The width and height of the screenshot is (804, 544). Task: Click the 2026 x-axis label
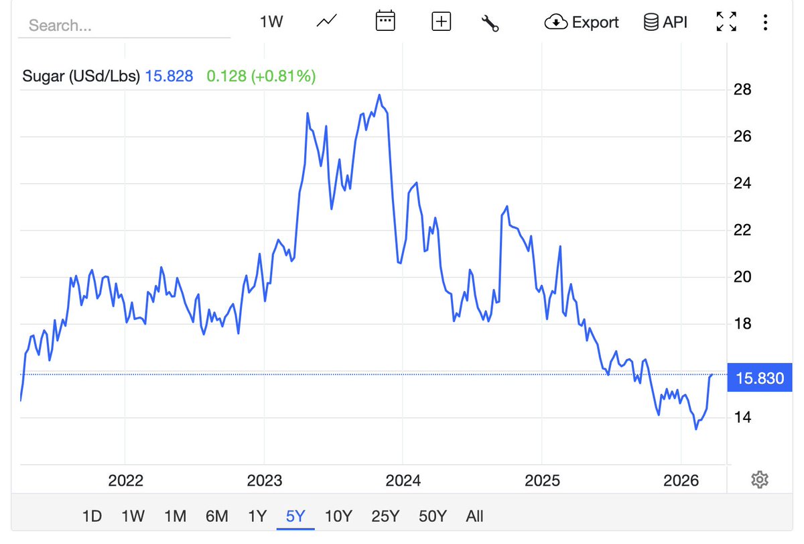(x=681, y=480)
